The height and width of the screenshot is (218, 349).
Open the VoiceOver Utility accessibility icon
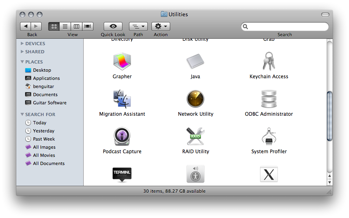pyautogui.click(x=195, y=174)
